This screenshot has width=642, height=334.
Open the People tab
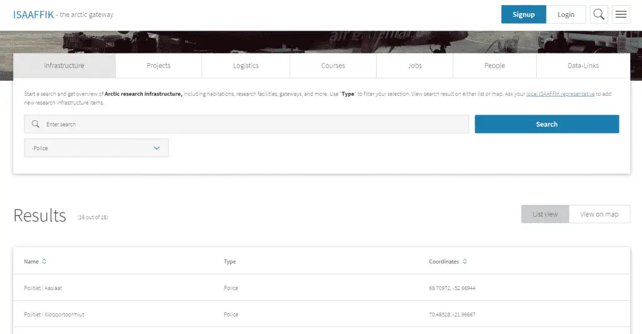point(495,66)
